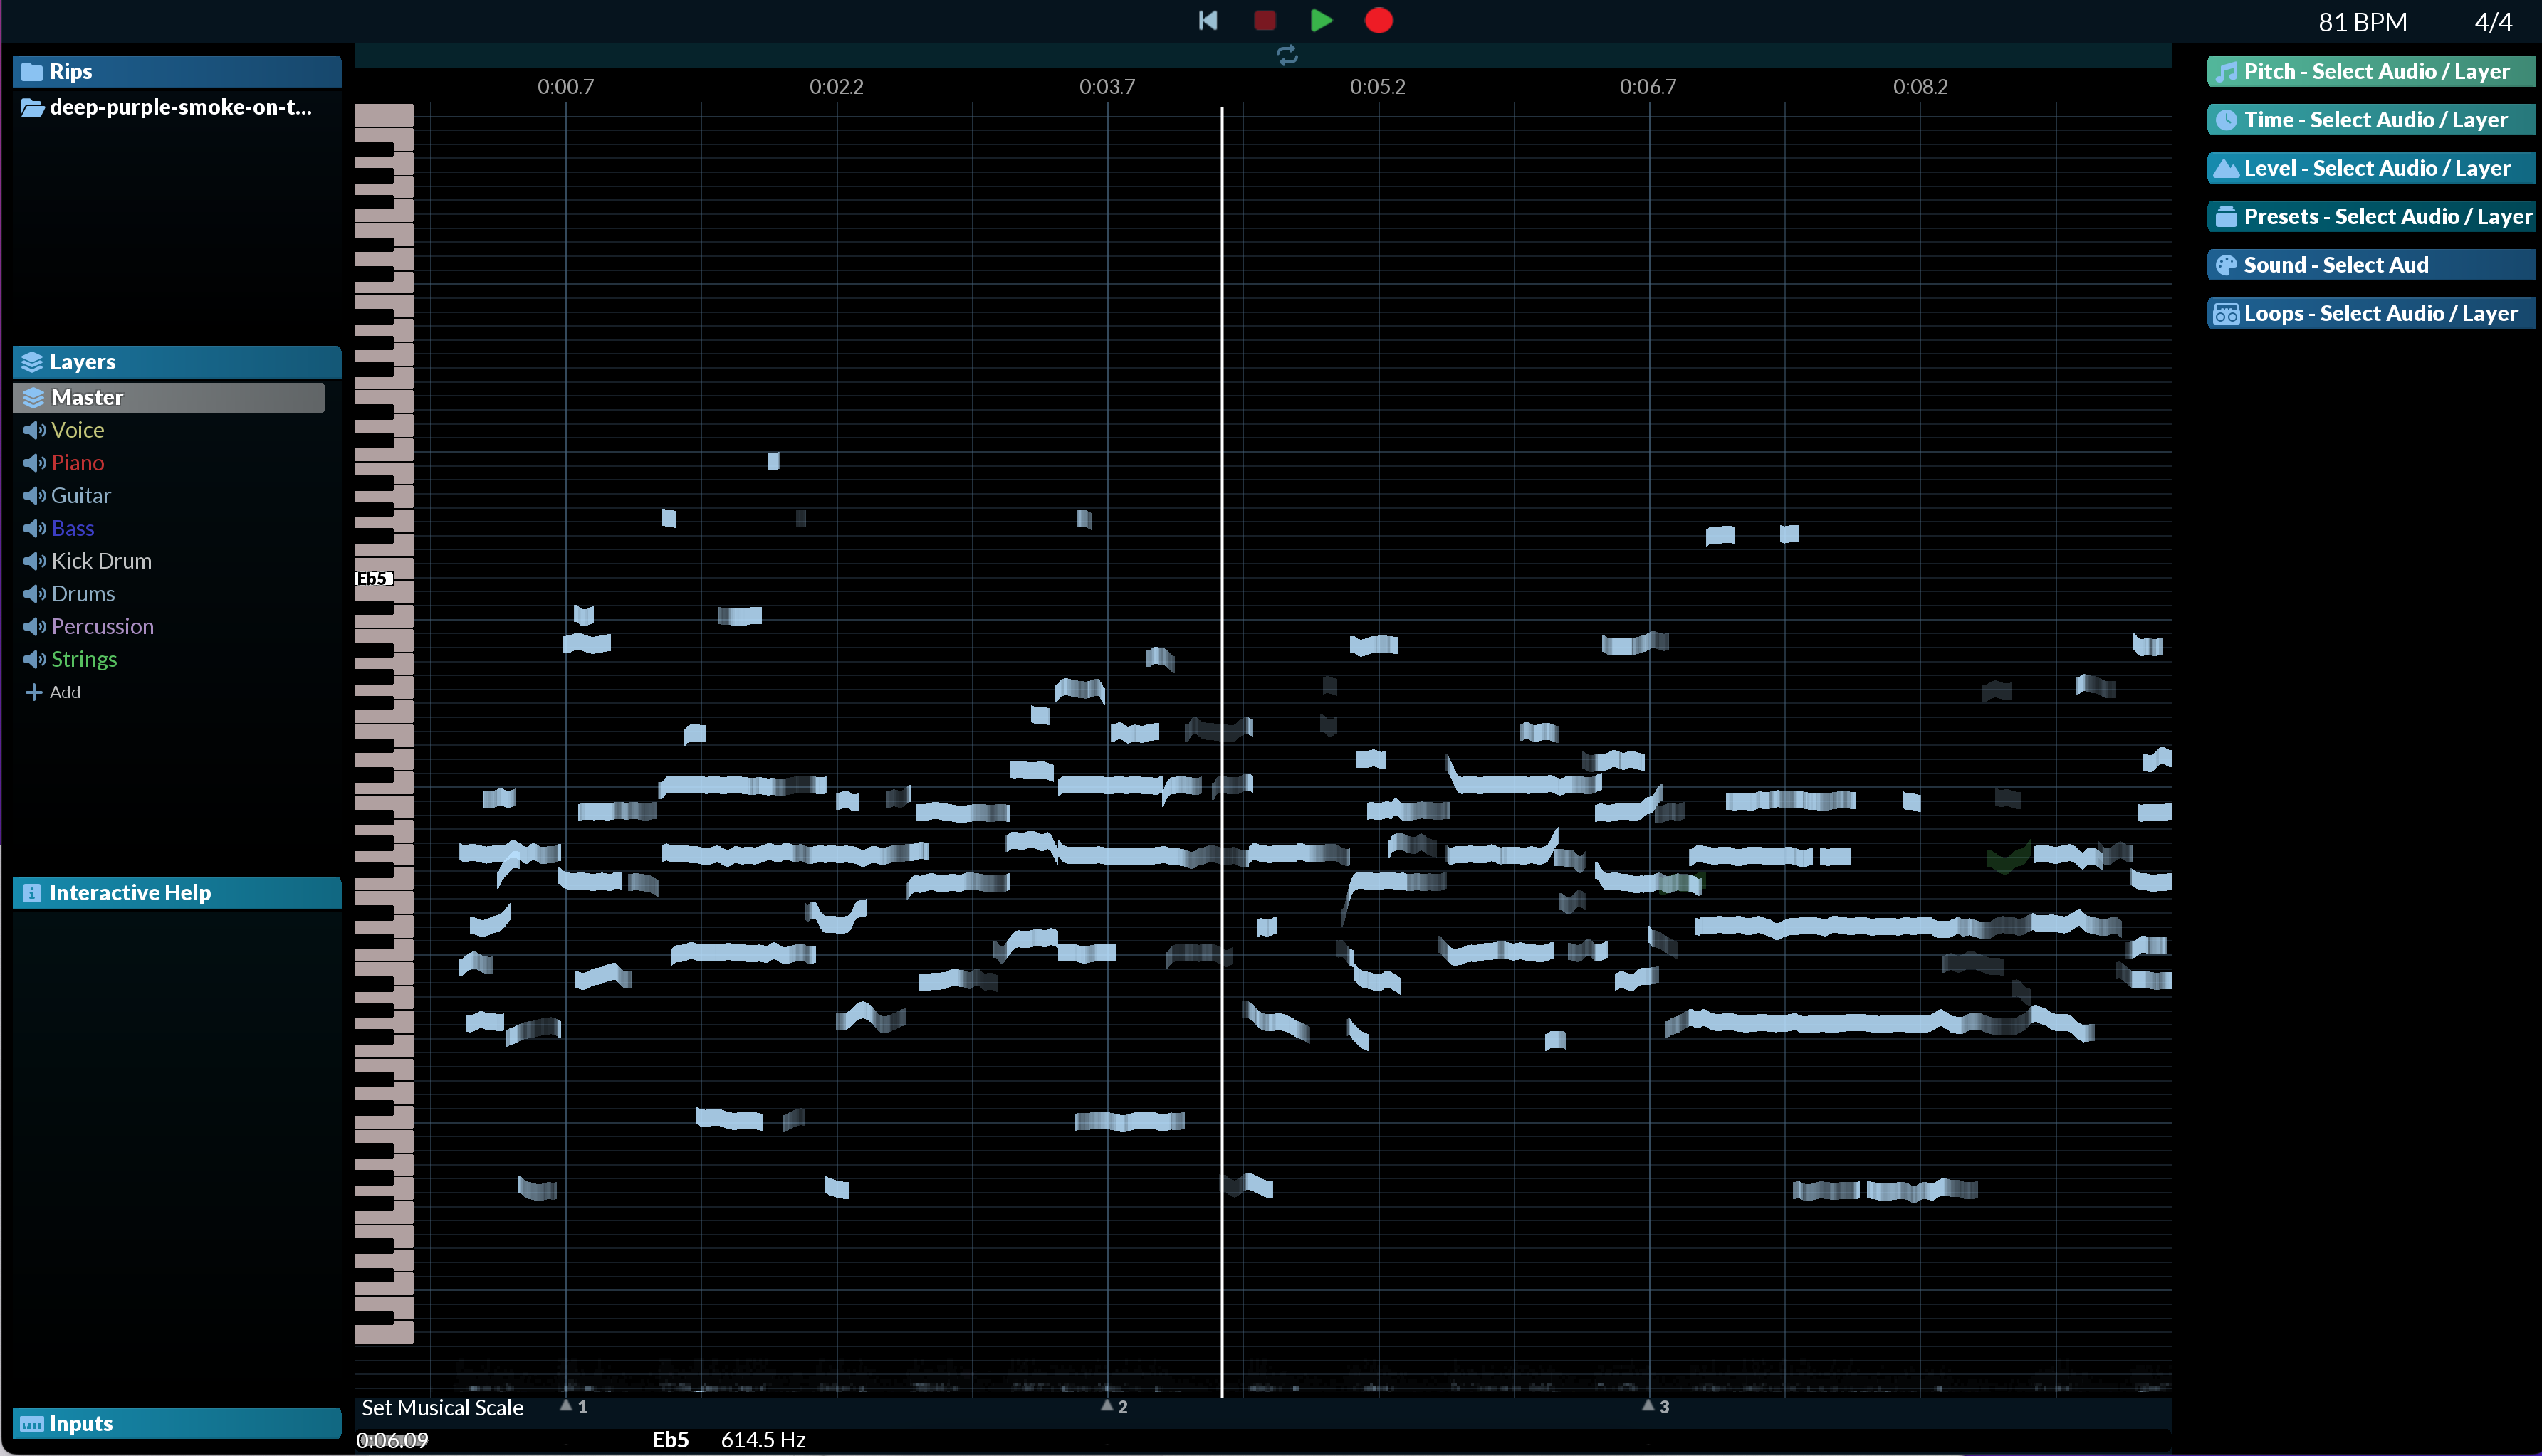This screenshot has height=1456, width=2542.
Task: Click the Set Musical Scale button
Action: 442,1407
